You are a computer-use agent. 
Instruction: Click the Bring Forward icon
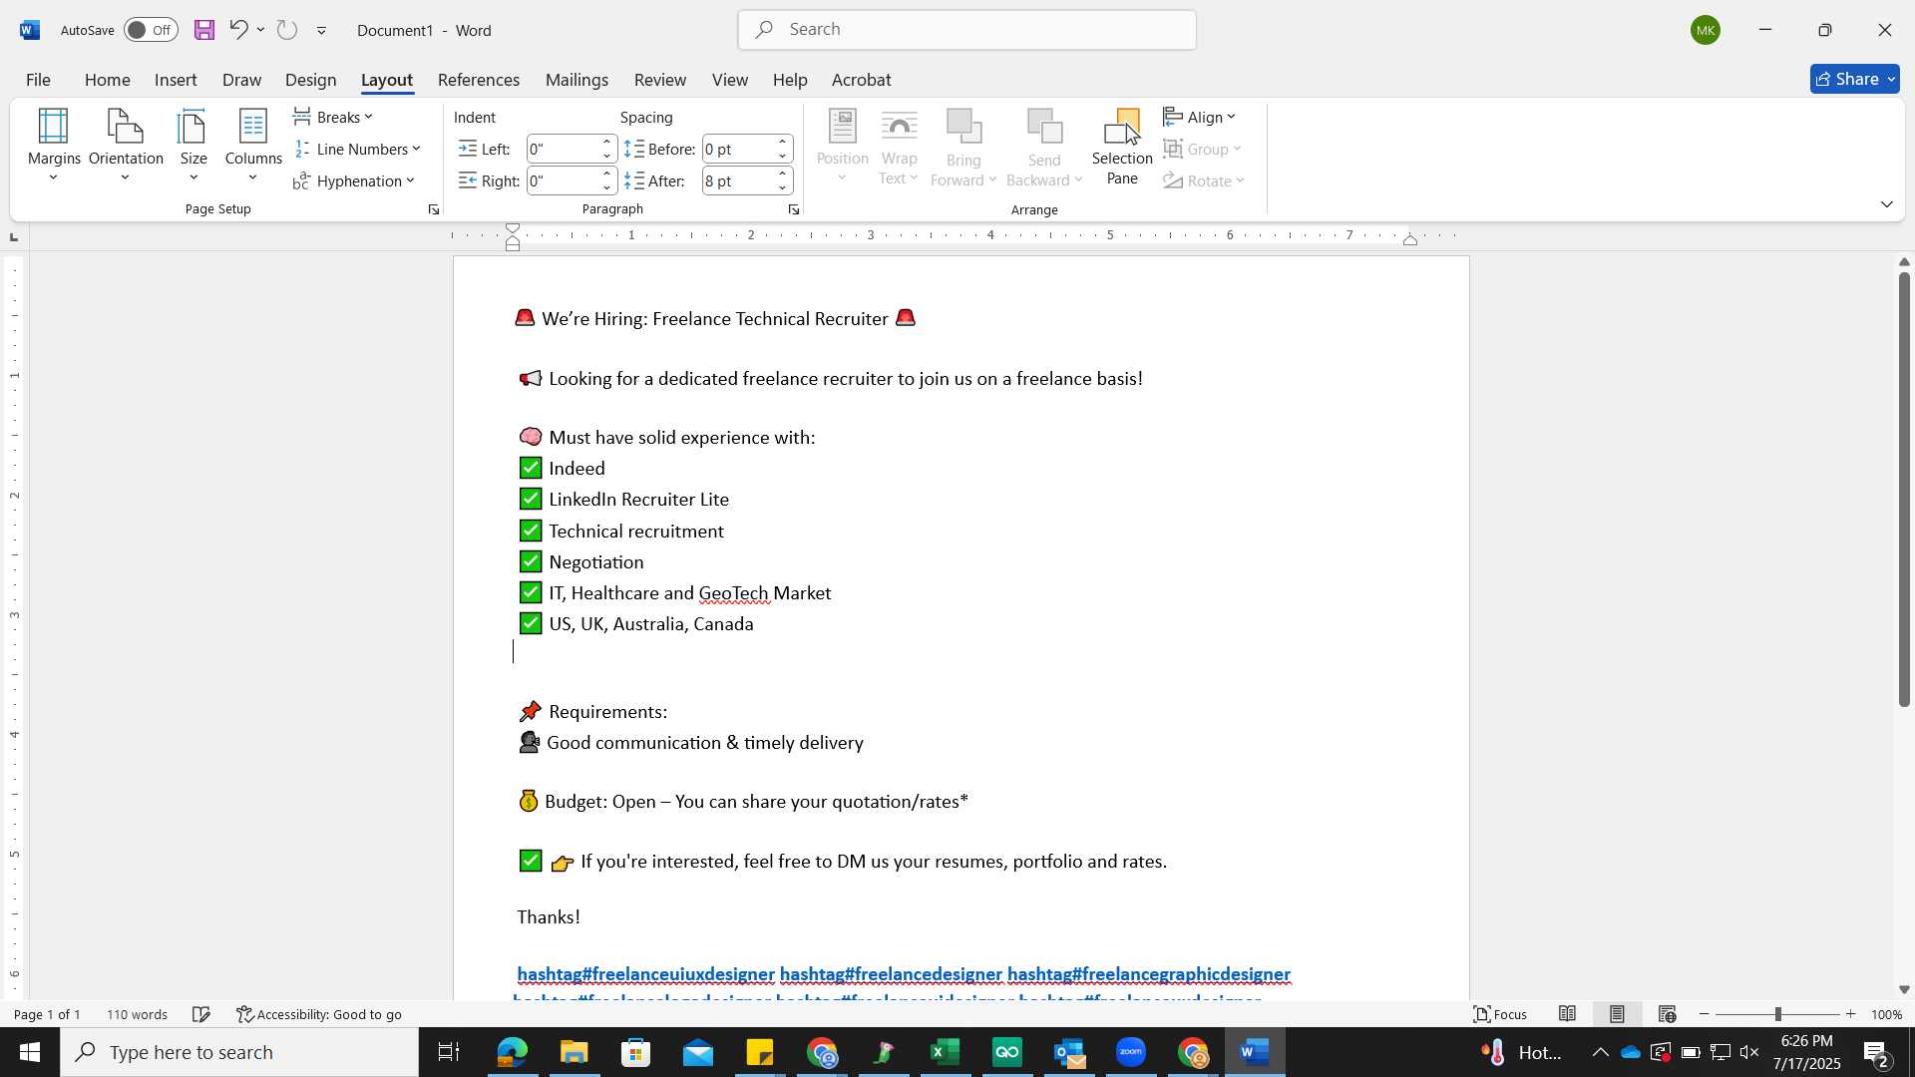click(x=963, y=126)
